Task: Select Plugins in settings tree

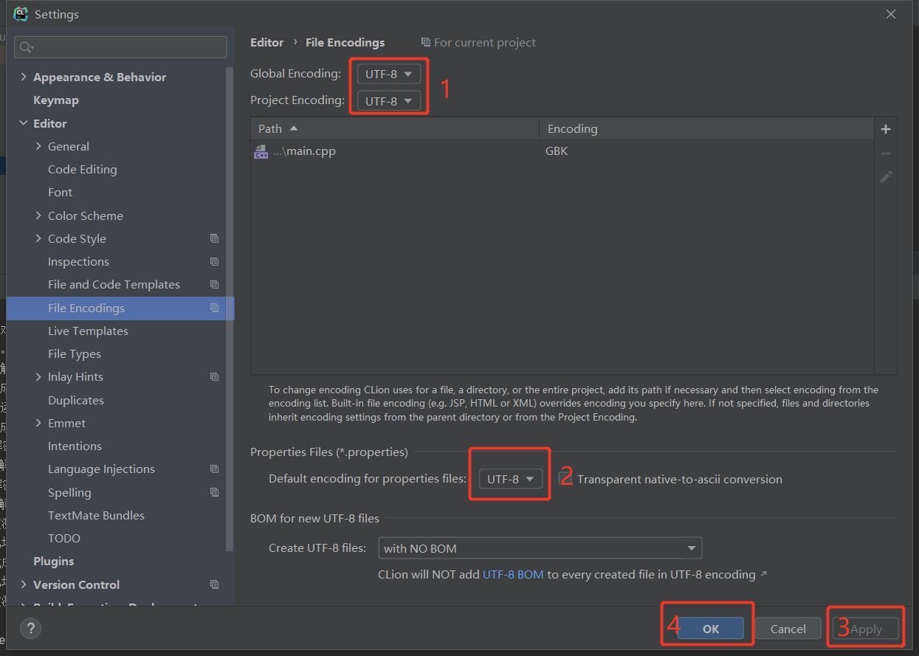Action: tap(53, 561)
